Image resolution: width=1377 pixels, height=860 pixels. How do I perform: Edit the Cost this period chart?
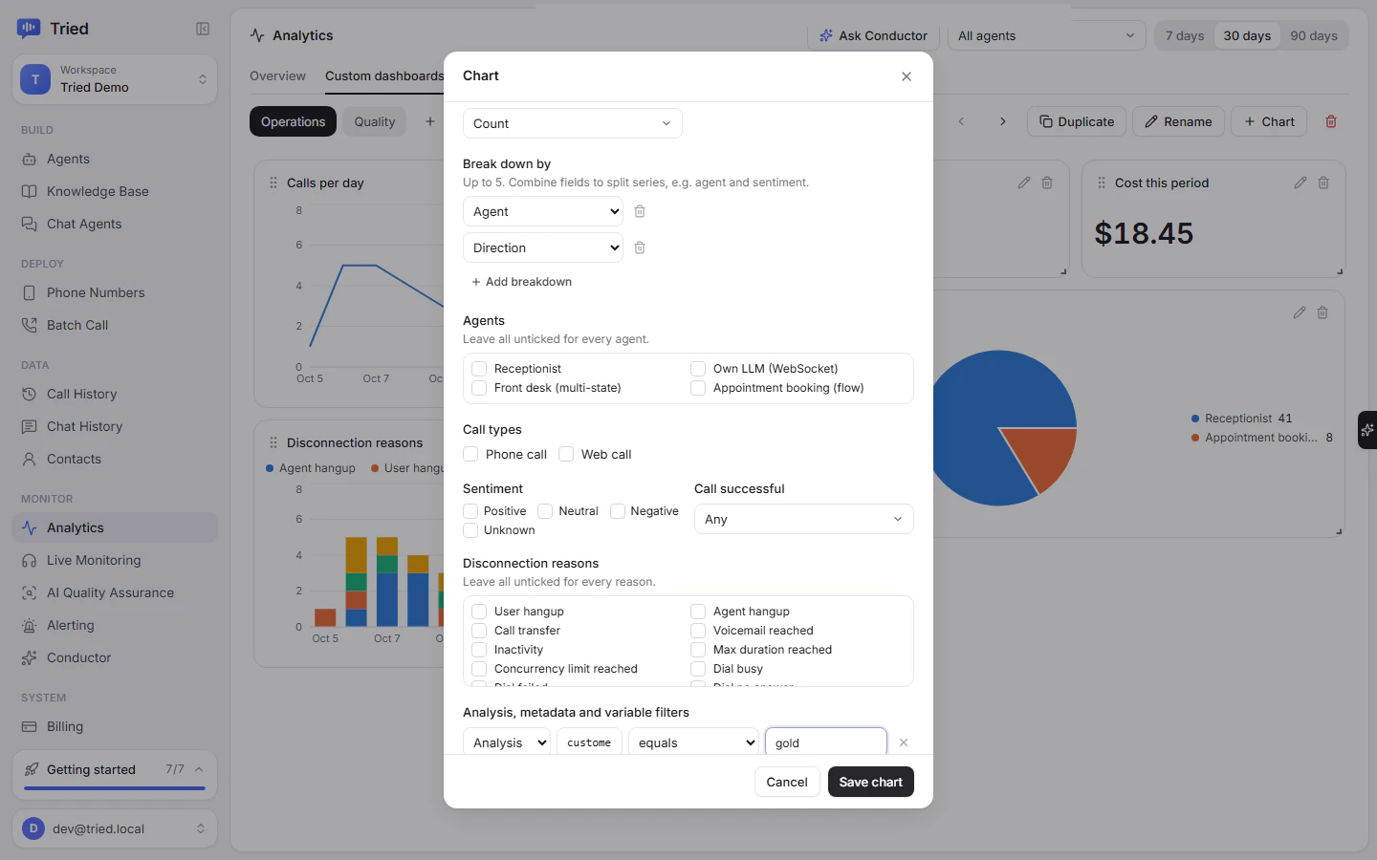pos(1300,183)
